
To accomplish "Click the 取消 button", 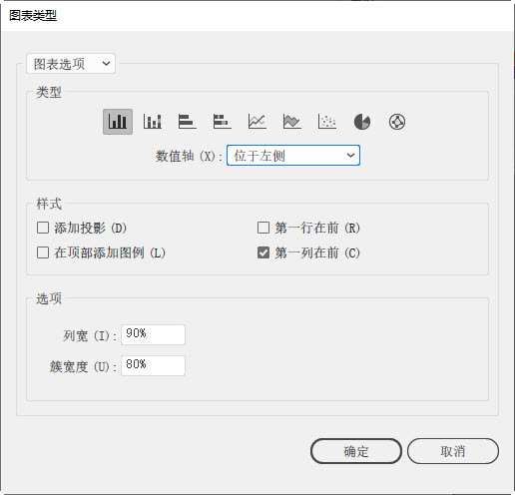I will click(453, 451).
